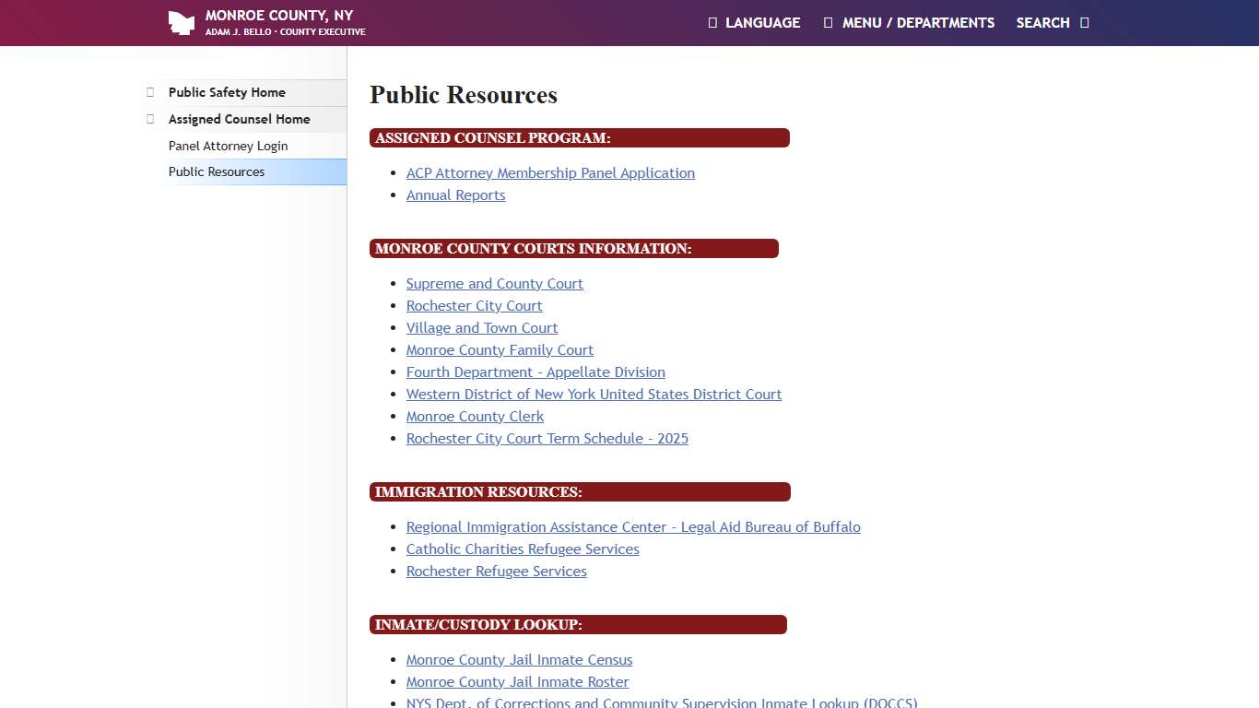View Annual Reports

[455, 195]
